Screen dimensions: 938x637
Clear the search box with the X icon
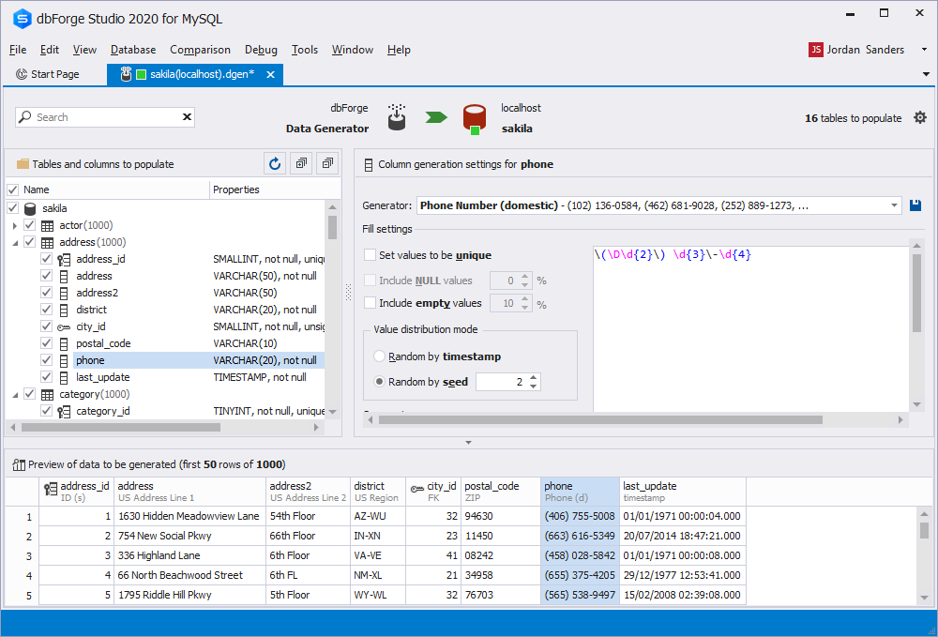click(x=187, y=116)
